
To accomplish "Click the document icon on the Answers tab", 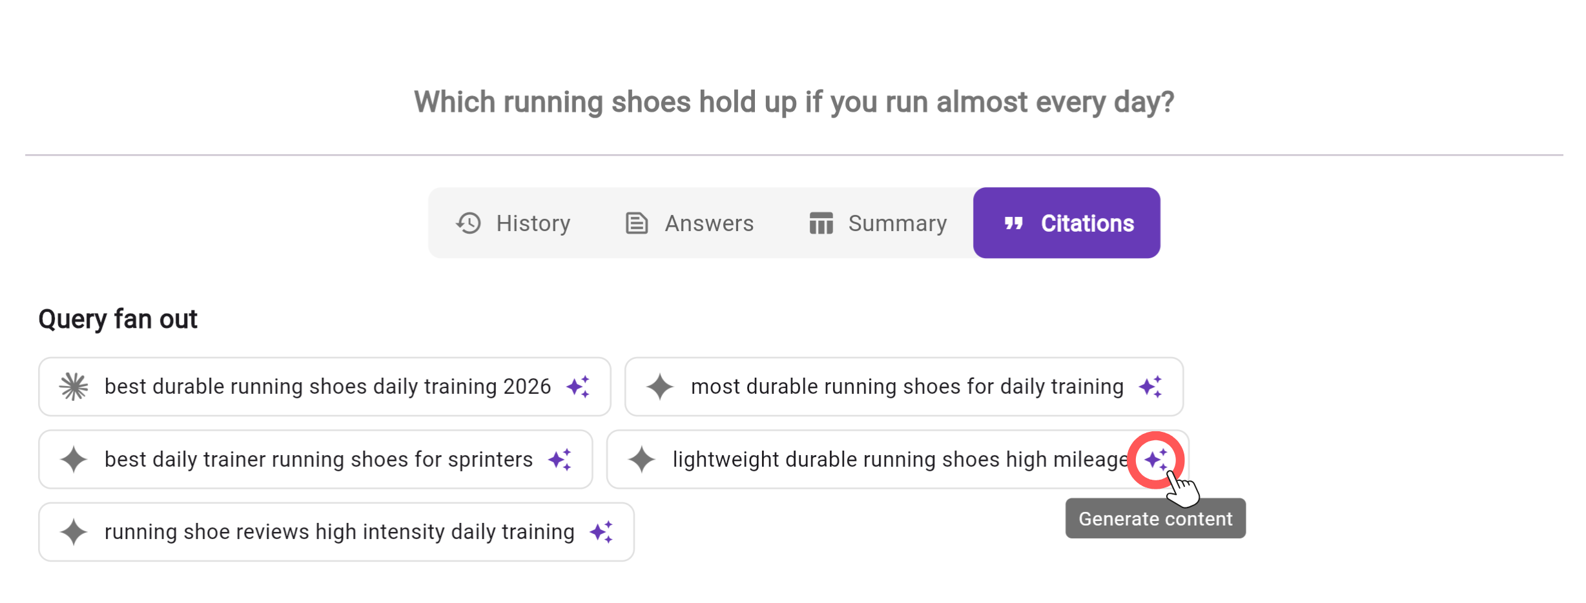I will tap(636, 223).
